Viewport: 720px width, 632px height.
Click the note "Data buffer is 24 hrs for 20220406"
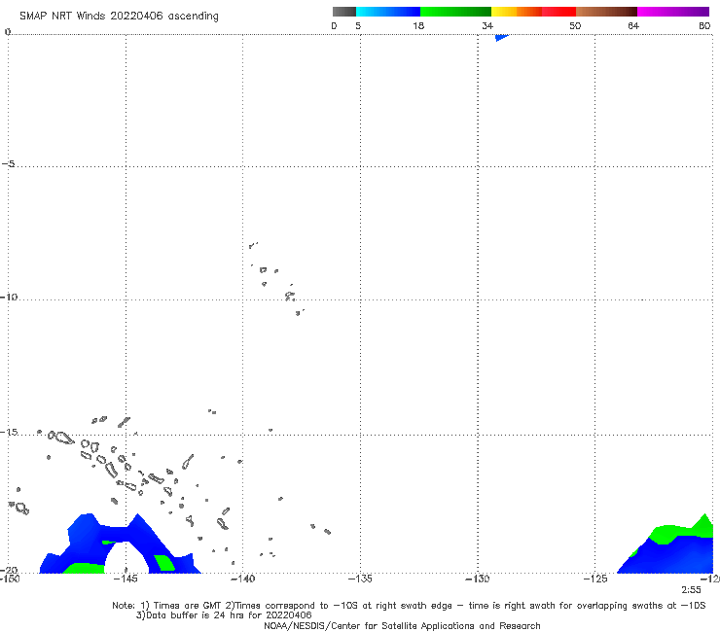click(224, 615)
